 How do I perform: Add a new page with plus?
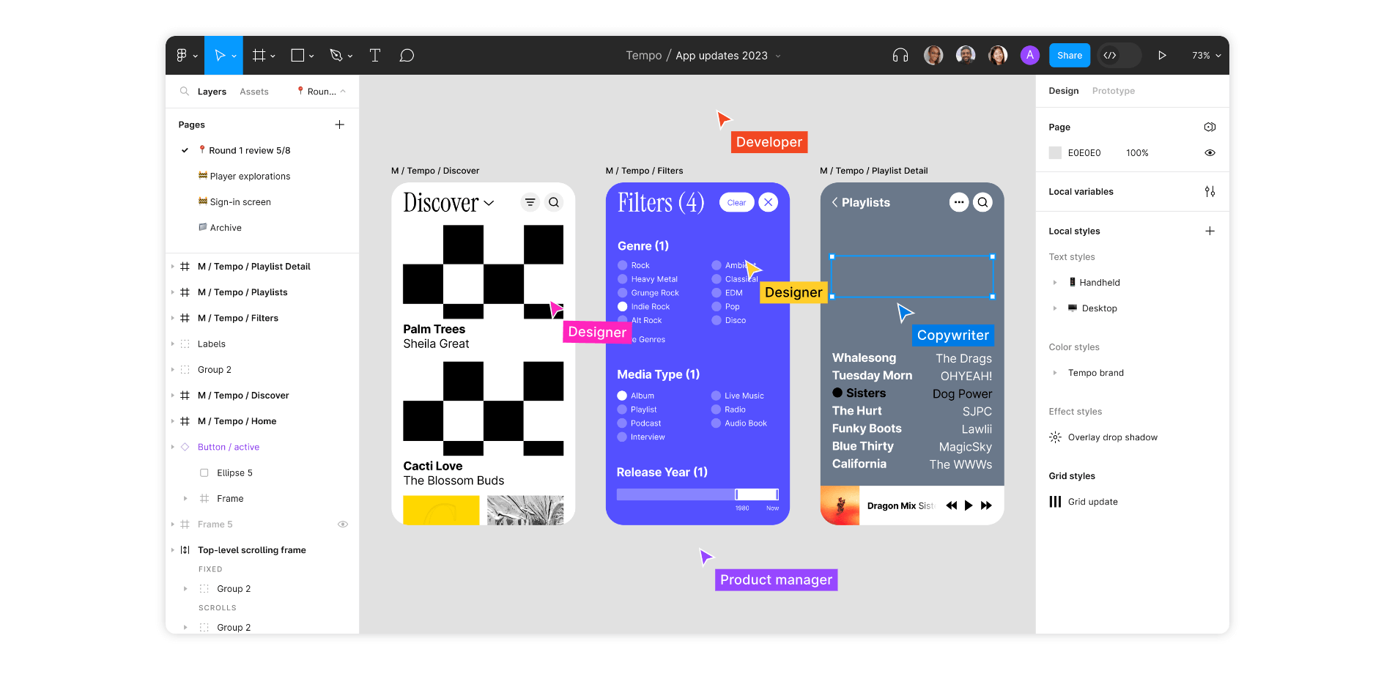coord(339,125)
